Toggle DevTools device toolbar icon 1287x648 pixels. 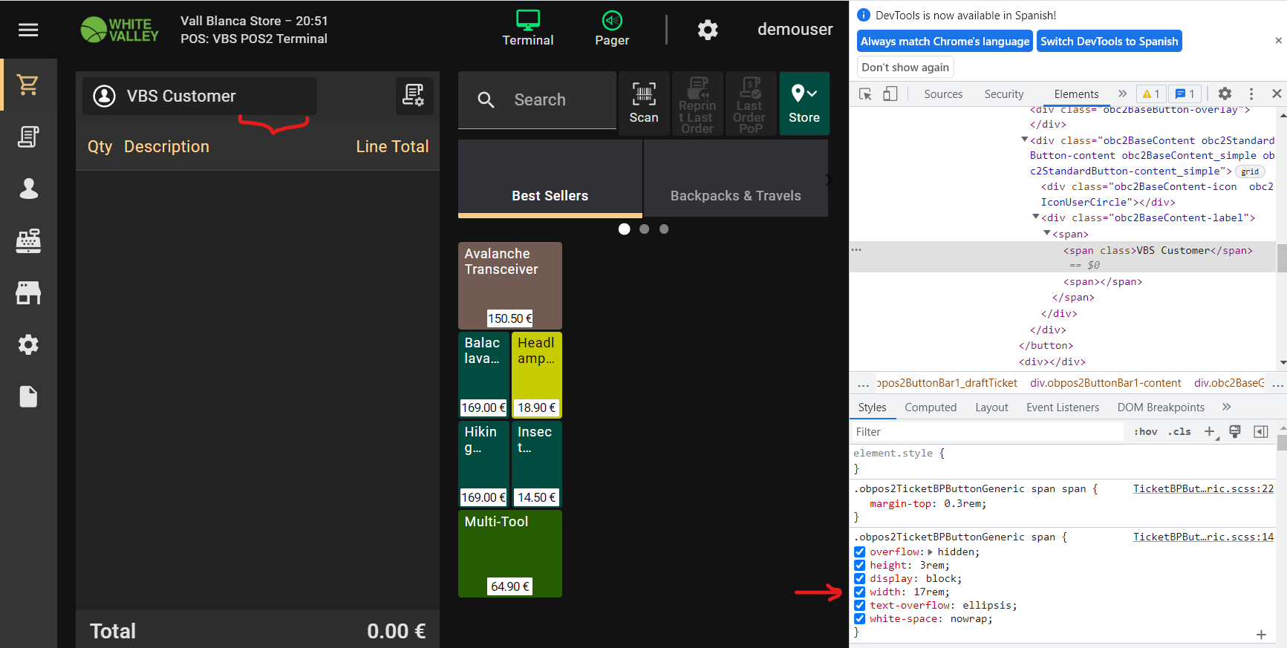coord(890,94)
